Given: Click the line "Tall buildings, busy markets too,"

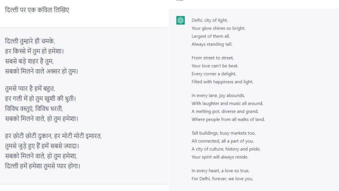Looking at the screenshot, I should pos(223,133).
